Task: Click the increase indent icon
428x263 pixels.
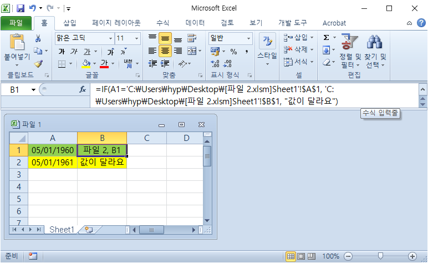Action: [x=165, y=64]
